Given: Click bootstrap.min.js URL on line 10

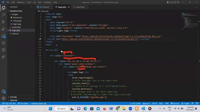Looking at the screenshot, I should tap(100, 39).
